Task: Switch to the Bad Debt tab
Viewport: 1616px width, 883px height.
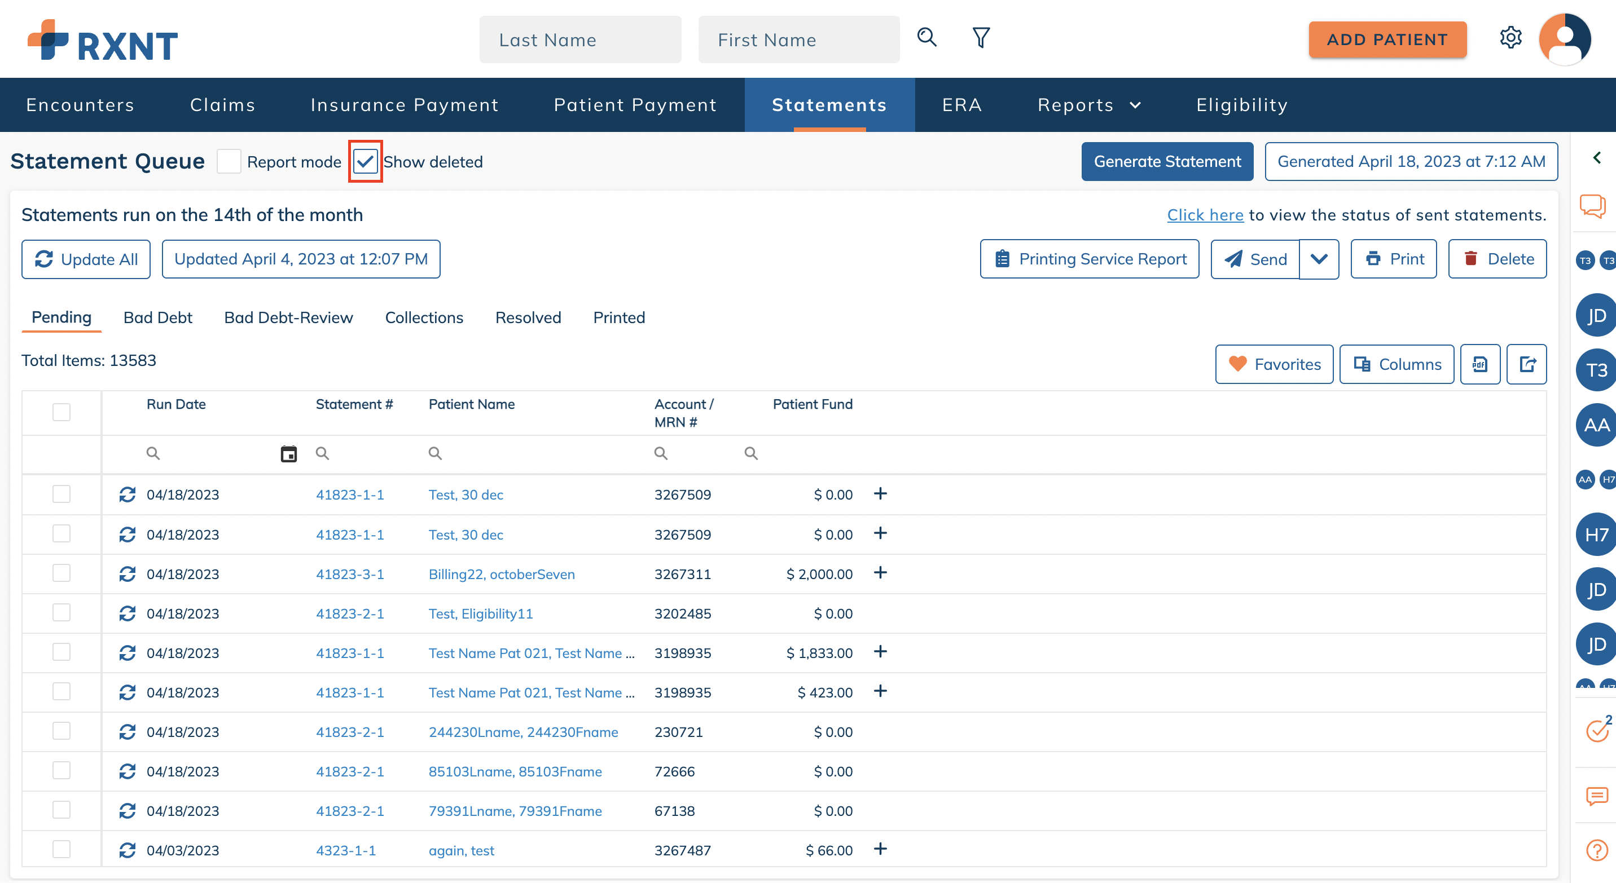Action: pos(157,317)
